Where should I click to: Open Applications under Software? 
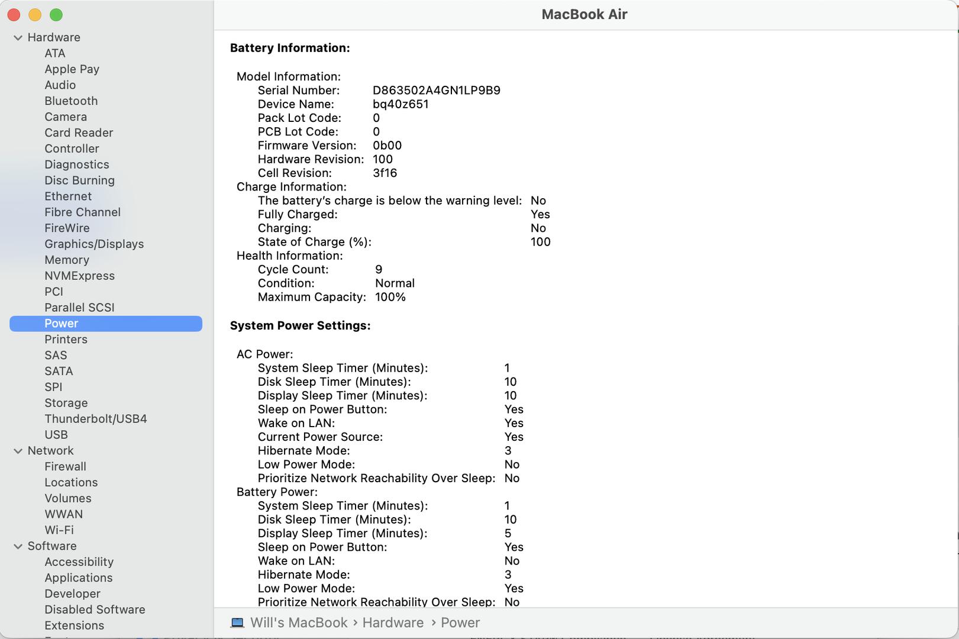point(78,578)
